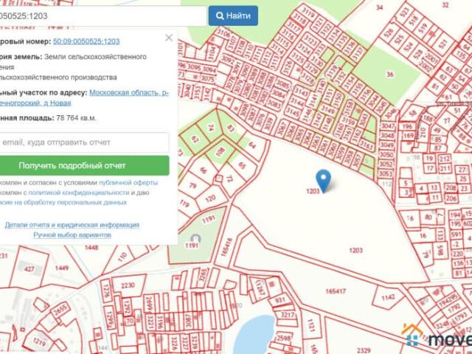Click the grey map marker at parcel 1191
The height and width of the screenshot is (354, 472).
[x=195, y=240]
